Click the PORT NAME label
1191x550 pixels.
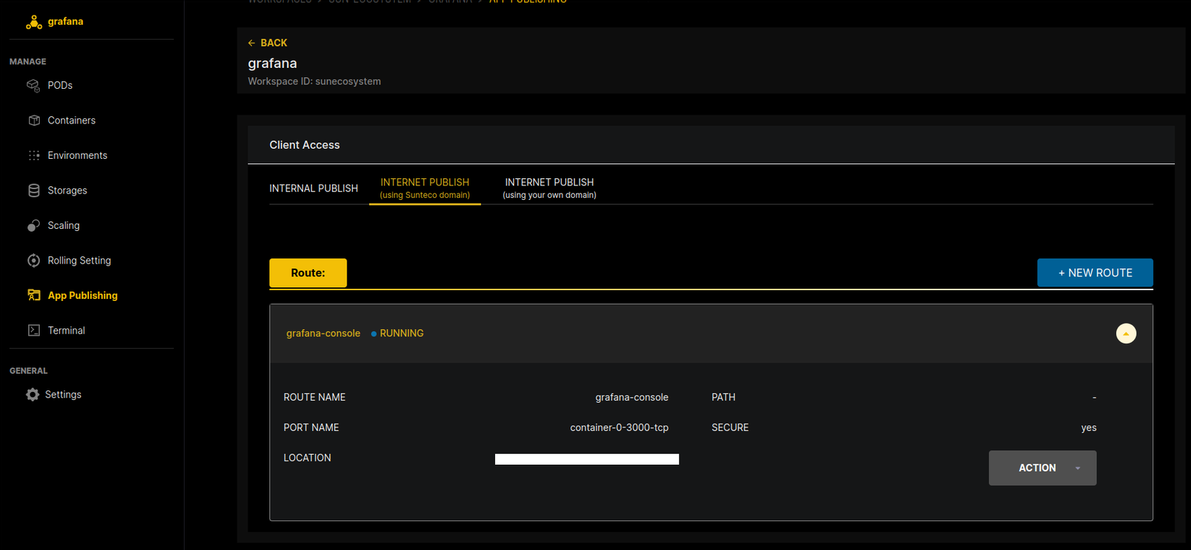(311, 428)
